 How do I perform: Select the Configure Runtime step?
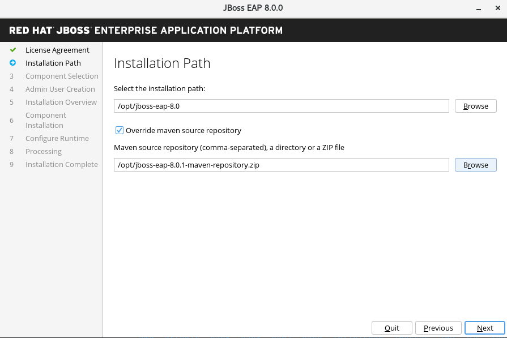pos(57,138)
